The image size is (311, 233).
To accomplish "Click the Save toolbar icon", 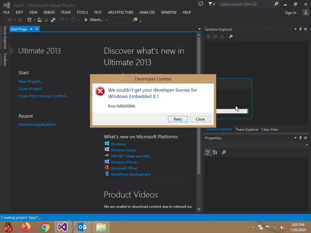I will pos(46,20).
